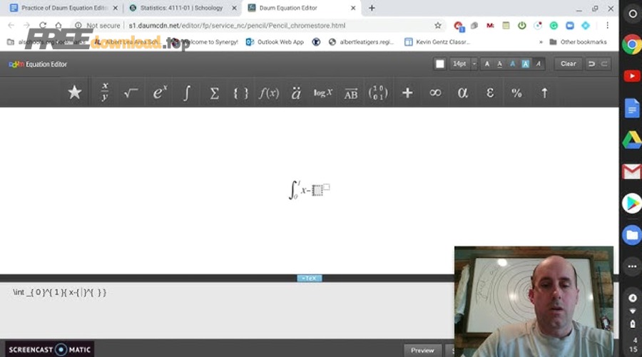
Task: Open the Files app from the shelf
Action: pos(632,235)
